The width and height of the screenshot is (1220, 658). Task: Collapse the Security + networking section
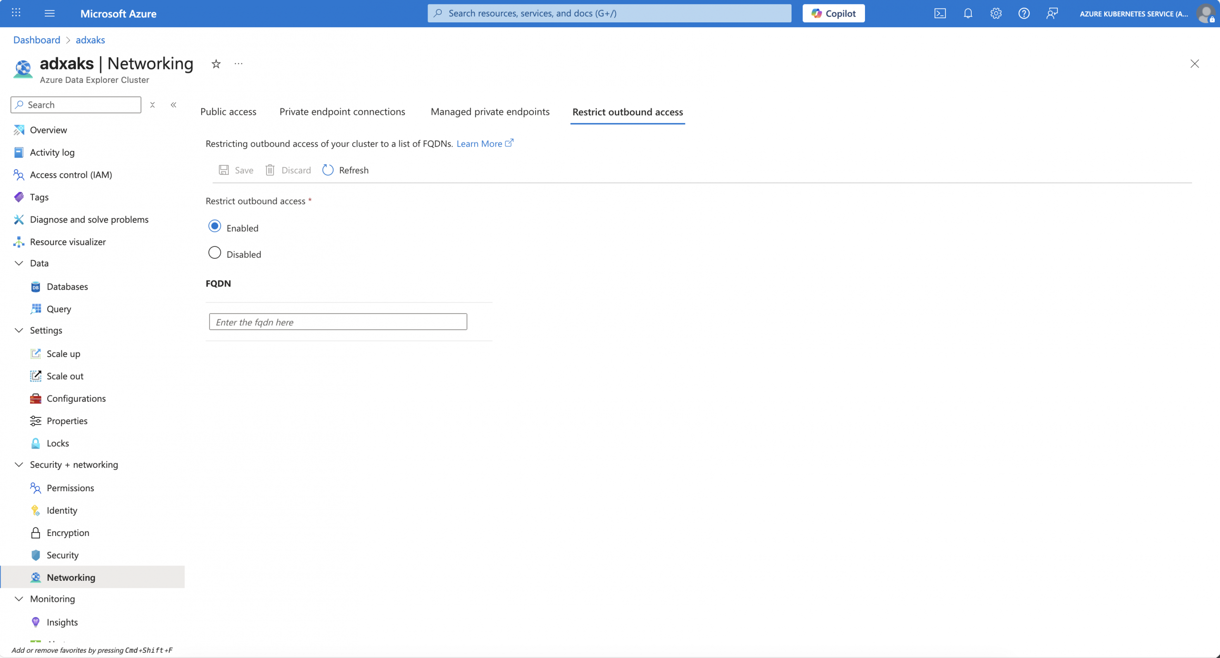tap(19, 465)
